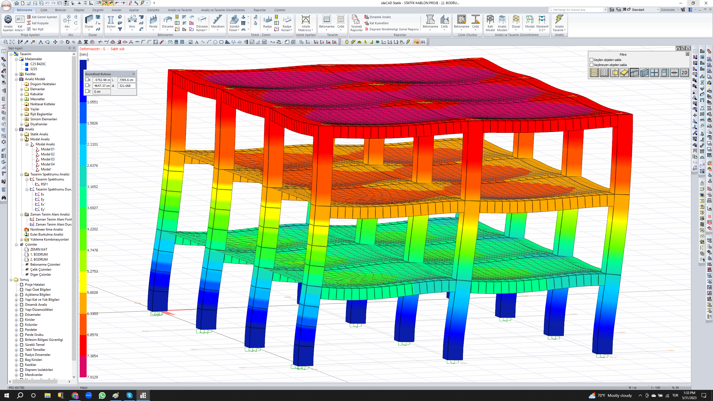This screenshot has width=713, height=401.
Task: Open Iskele Makrosu icon
Action: point(306,23)
